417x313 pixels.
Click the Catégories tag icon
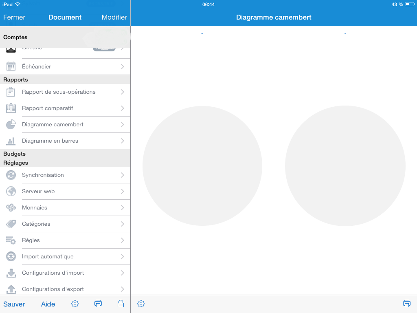11,224
